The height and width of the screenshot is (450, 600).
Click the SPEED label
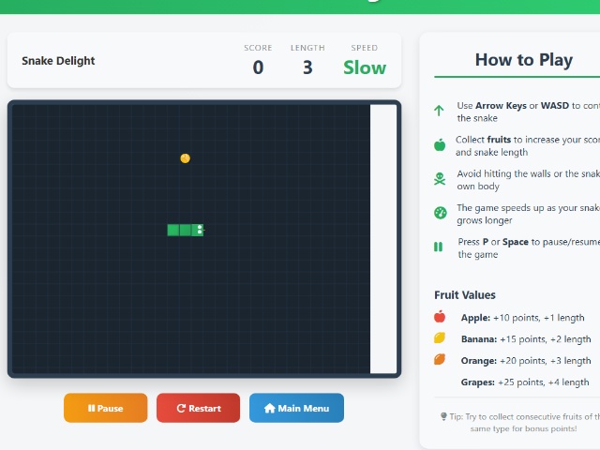(x=365, y=48)
